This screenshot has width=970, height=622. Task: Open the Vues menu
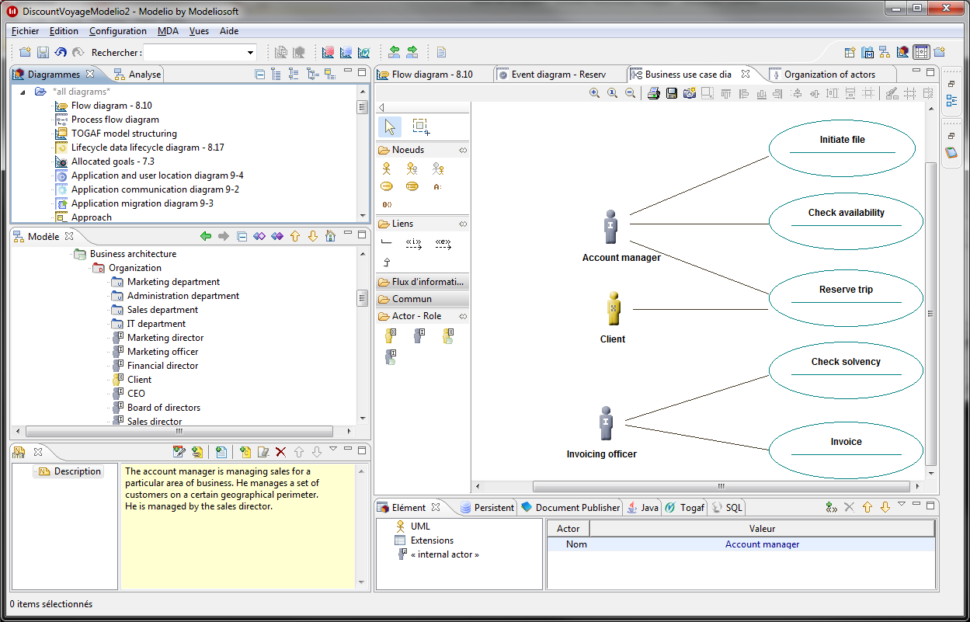[199, 31]
